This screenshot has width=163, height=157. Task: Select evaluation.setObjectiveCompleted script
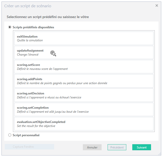(x=84, y=124)
